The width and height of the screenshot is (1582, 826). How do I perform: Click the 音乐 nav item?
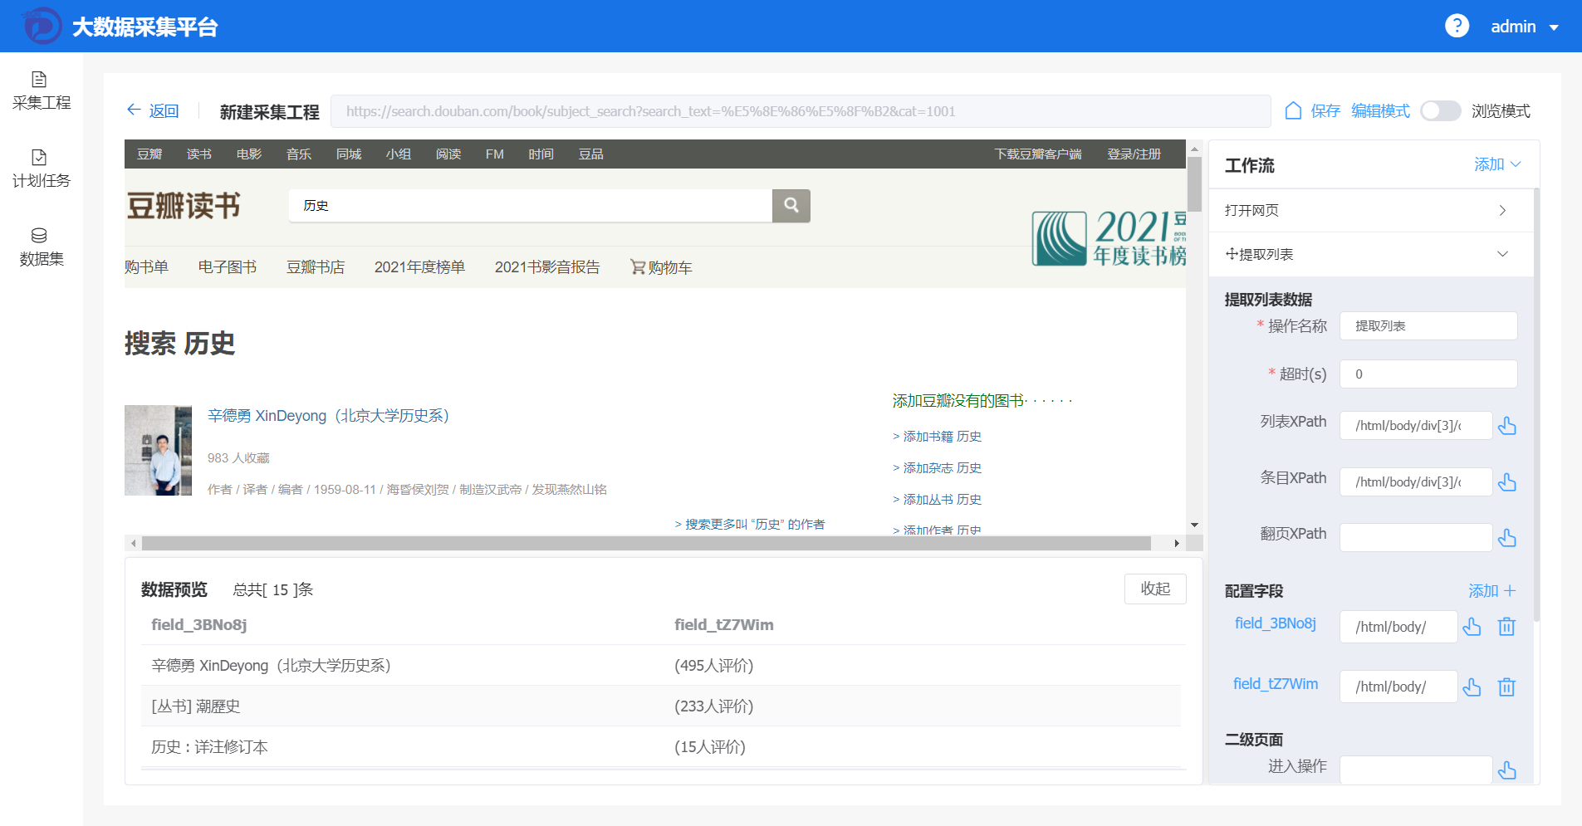(299, 154)
